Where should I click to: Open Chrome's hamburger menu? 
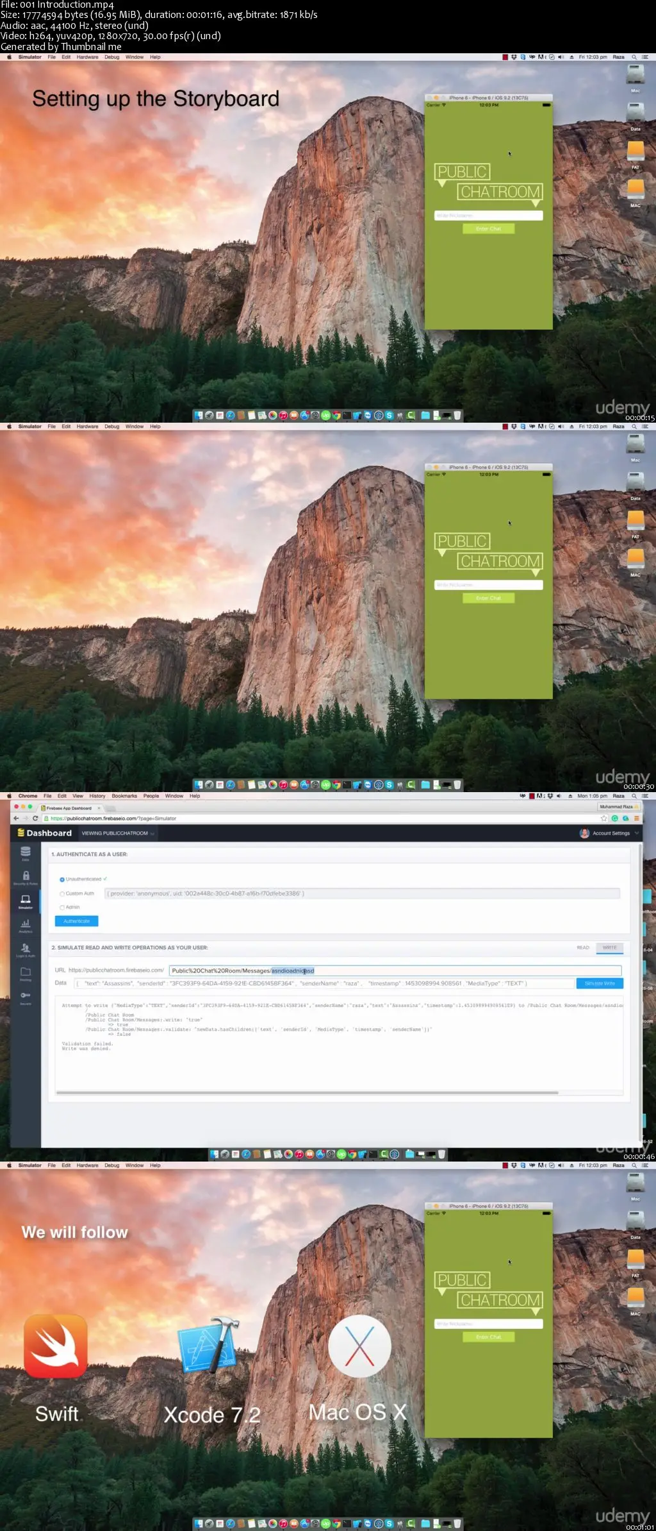[636, 818]
